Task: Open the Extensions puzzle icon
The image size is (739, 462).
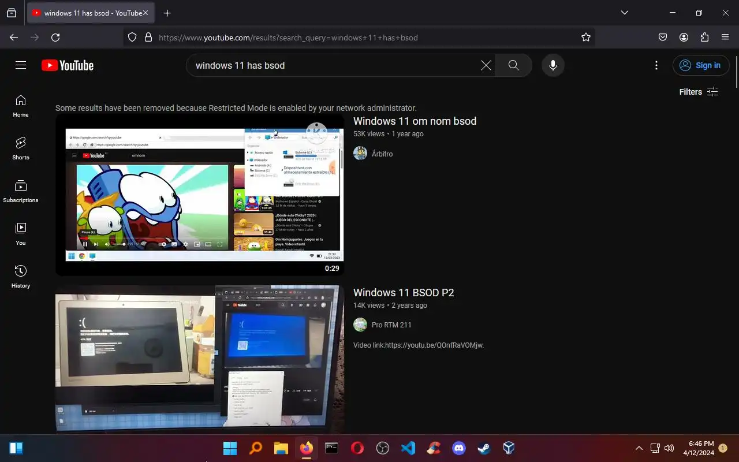Action: [x=704, y=38]
